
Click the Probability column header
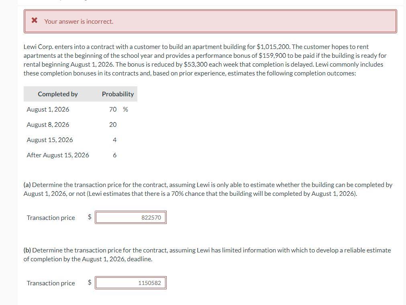(x=117, y=94)
